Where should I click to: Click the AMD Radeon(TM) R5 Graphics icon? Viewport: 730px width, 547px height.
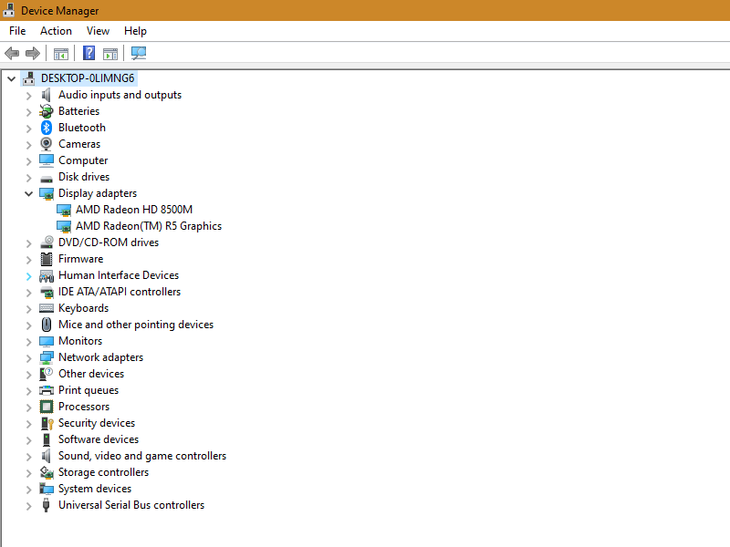[x=64, y=226]
